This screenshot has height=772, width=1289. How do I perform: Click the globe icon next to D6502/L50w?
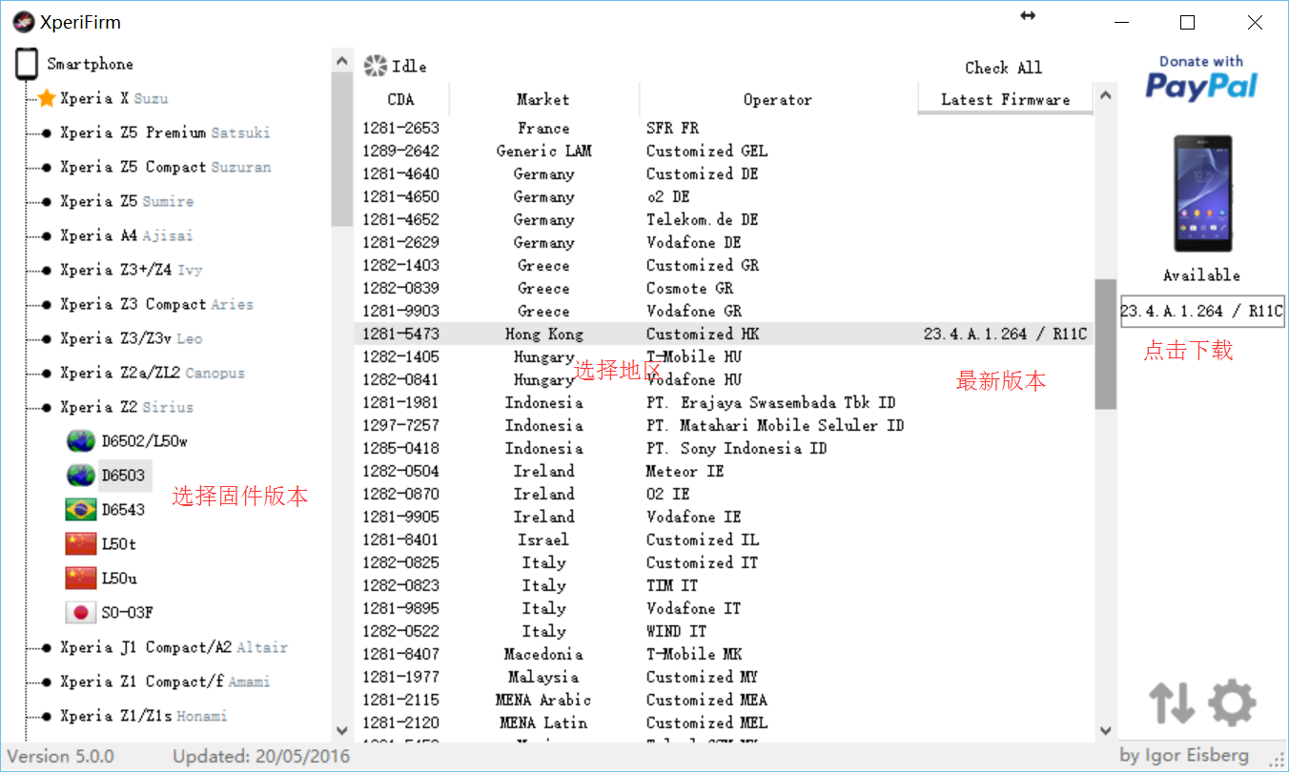pyautogui.click(x=81, y=441)
